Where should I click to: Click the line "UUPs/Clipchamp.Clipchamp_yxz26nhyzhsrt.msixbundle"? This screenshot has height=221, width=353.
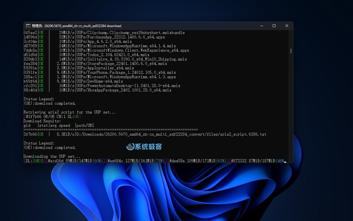tap(131, 33)
